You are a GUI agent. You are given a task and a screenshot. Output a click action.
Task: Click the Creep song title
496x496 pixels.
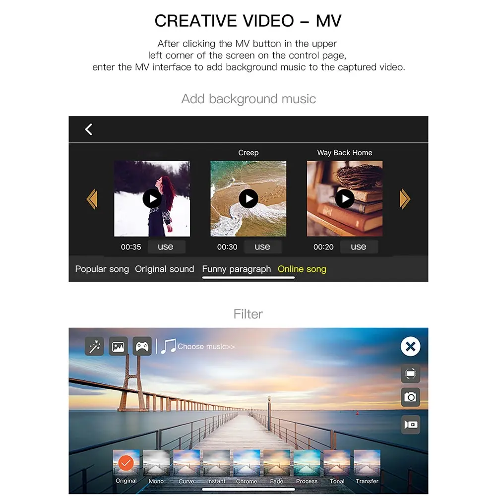click(248, 153)
